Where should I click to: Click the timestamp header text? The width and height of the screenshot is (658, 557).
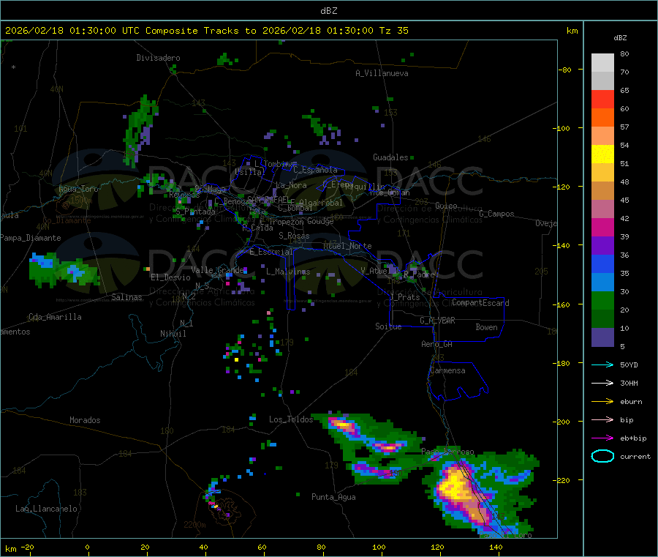click(x=206, y=31)
